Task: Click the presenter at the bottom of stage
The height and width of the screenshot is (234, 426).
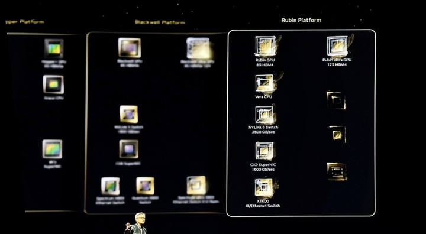Action: tap(137, 223)
